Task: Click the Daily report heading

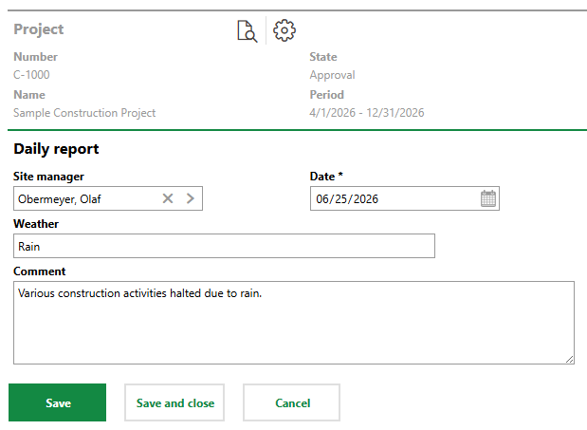Action: pos(56,149)
